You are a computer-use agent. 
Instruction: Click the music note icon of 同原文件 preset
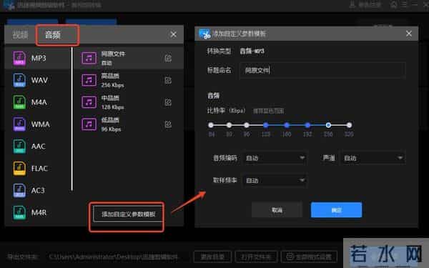(x=89, y=58)
